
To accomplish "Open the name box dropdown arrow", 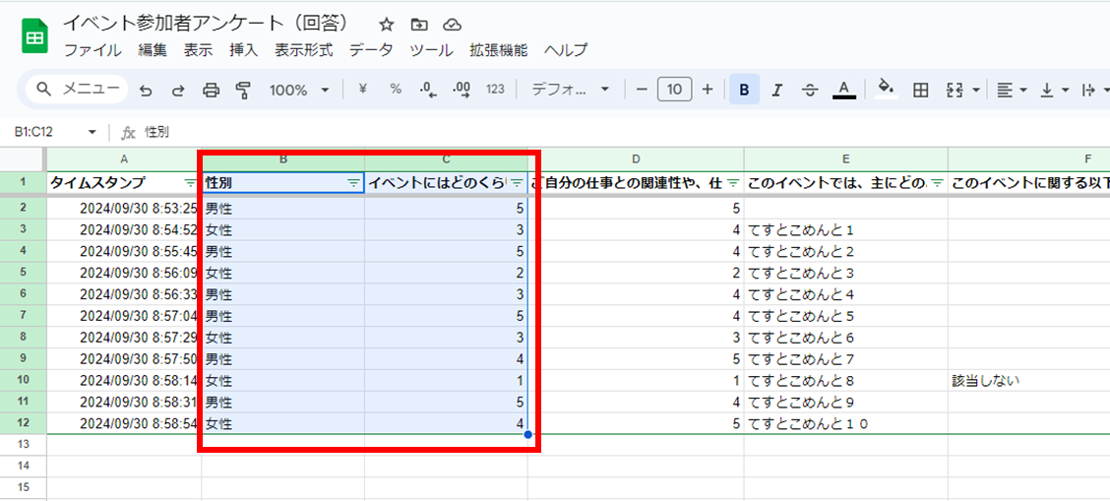I will [92, 132].
